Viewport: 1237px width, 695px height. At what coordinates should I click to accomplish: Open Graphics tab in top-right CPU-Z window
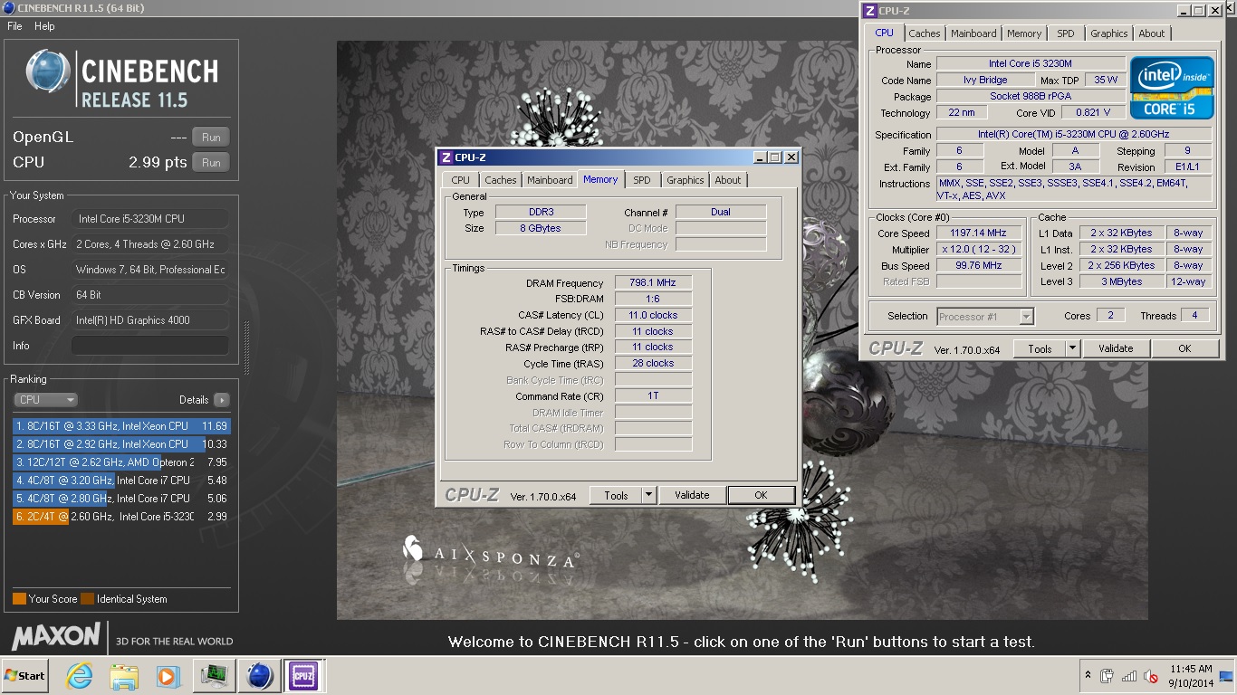[1109, 33]
